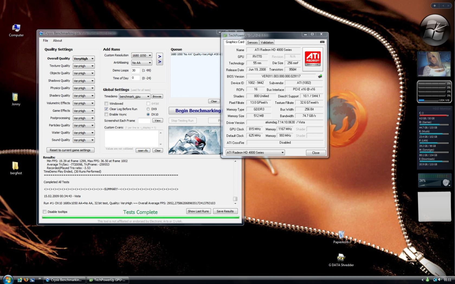This screenshot has height=284, width=455.
Task: Click upper arrow button beside resolution dropdown
Action: 160,56
